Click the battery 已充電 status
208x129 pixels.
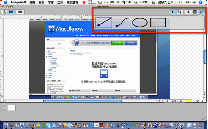pyautogui.click(x=141, y=2)
